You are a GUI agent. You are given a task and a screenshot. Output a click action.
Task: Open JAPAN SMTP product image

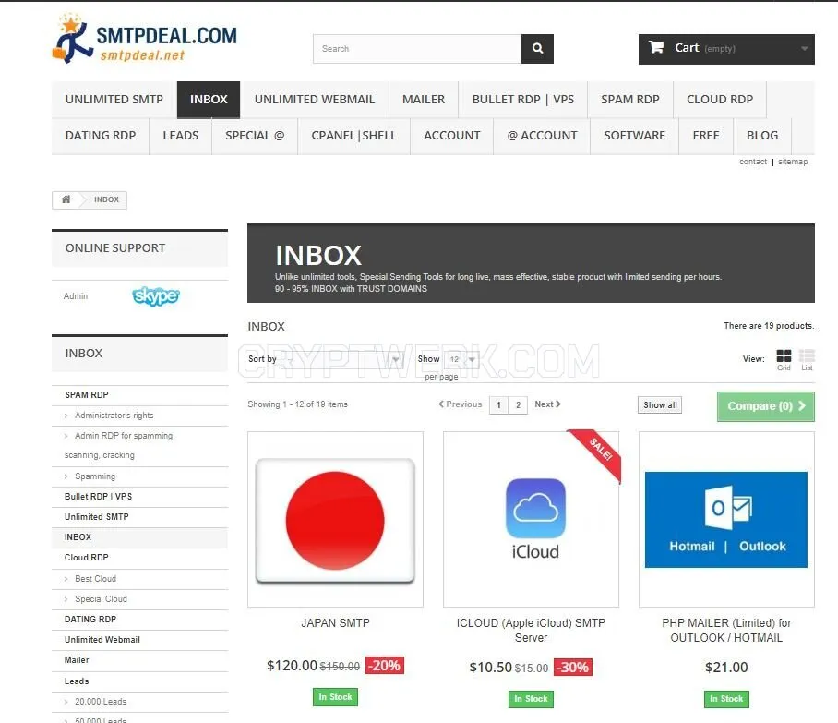click(335, 519)
